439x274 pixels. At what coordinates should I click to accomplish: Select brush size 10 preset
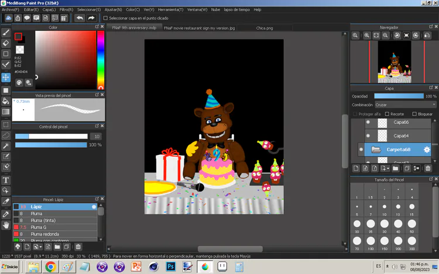pyautogui.click(x=385, y=209)
